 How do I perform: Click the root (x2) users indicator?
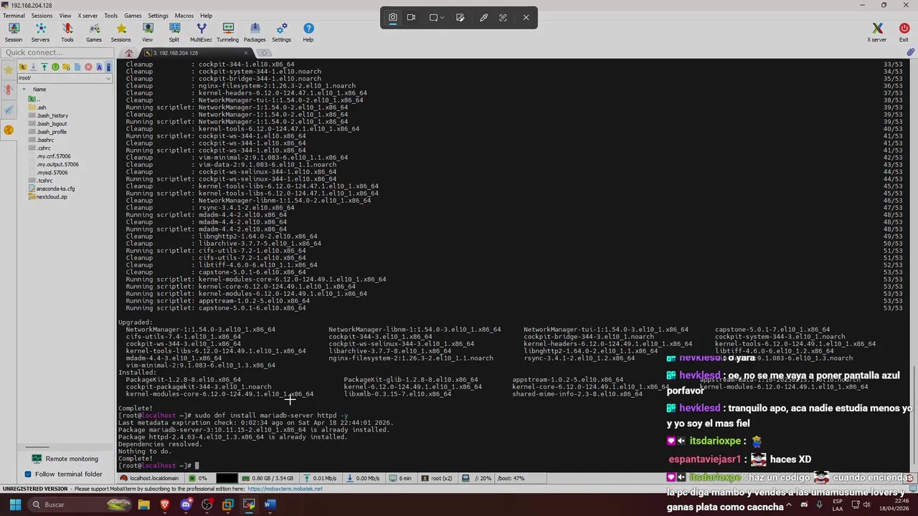(436, 478)
